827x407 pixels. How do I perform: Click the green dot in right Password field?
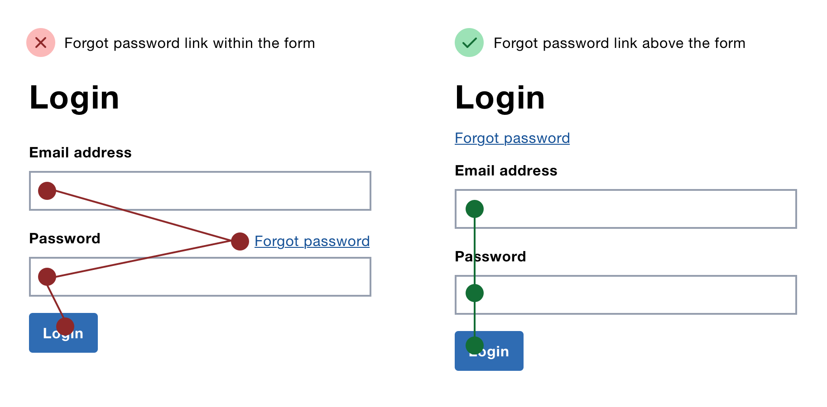tap(475, 293)
